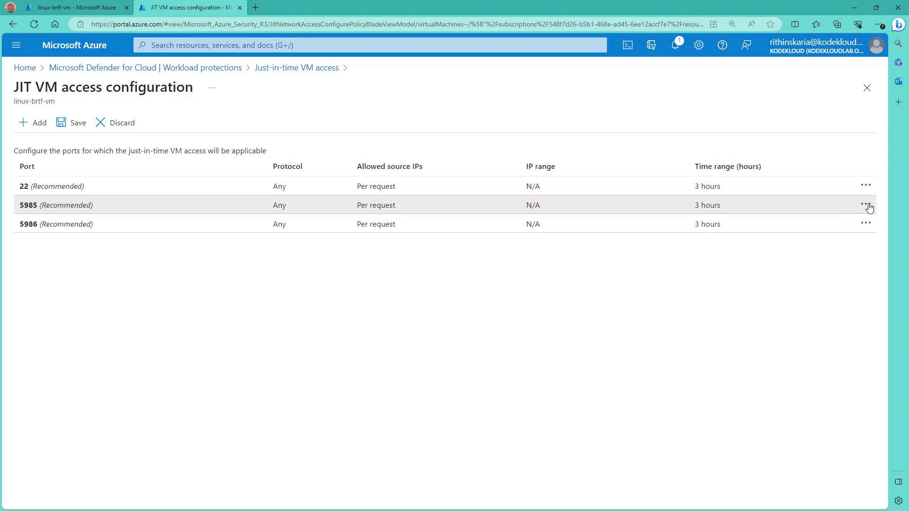The height and width of the screenshot is (511, 909).
Task: Open Azure Cloud Shell icon
Action: (x=627, y=45)
